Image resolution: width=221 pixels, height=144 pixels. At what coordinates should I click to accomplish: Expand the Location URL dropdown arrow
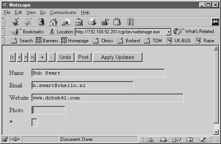point(168,32)
